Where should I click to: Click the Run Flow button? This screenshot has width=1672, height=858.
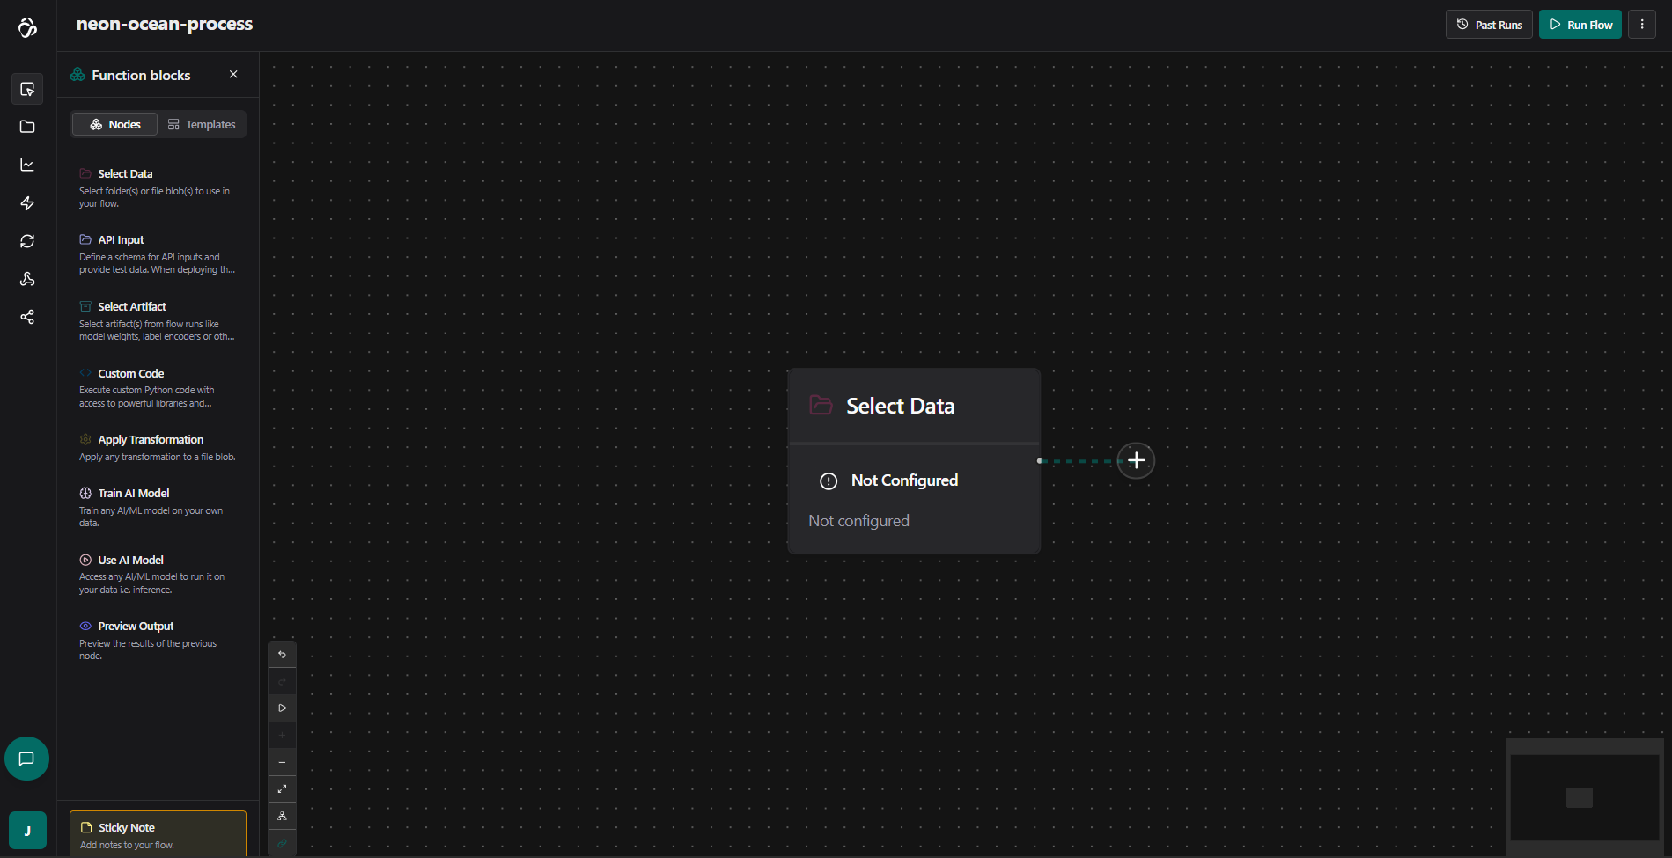coord(1580,25)
